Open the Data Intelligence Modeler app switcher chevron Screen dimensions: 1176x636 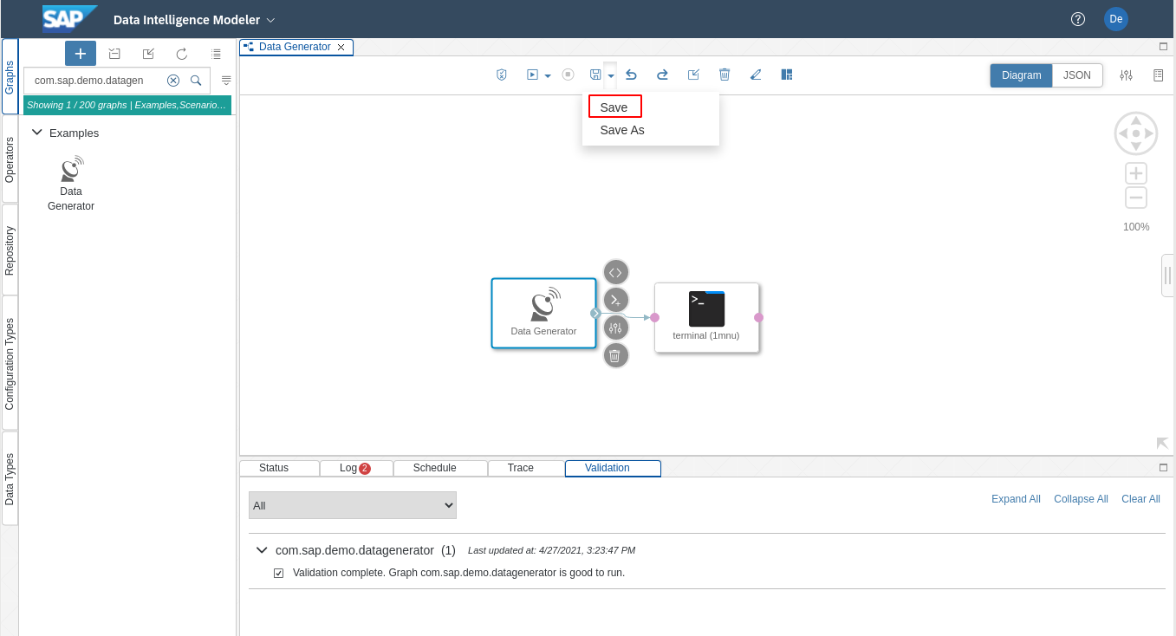click(x=270, y=19)
